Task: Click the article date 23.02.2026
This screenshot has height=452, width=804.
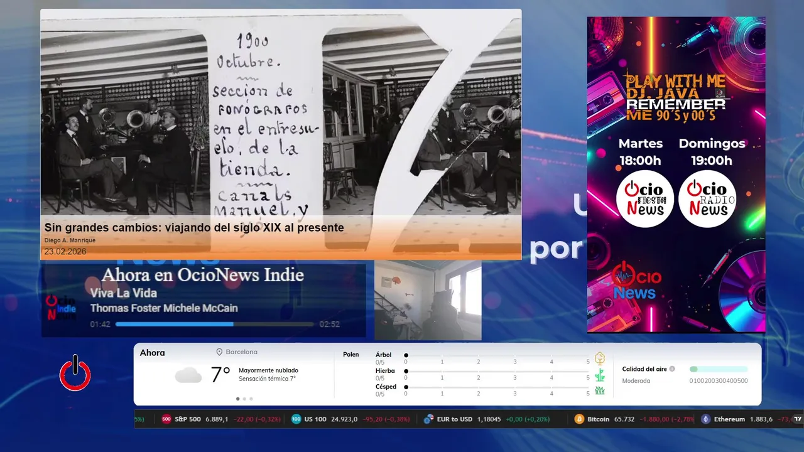Action: point(65,252)
